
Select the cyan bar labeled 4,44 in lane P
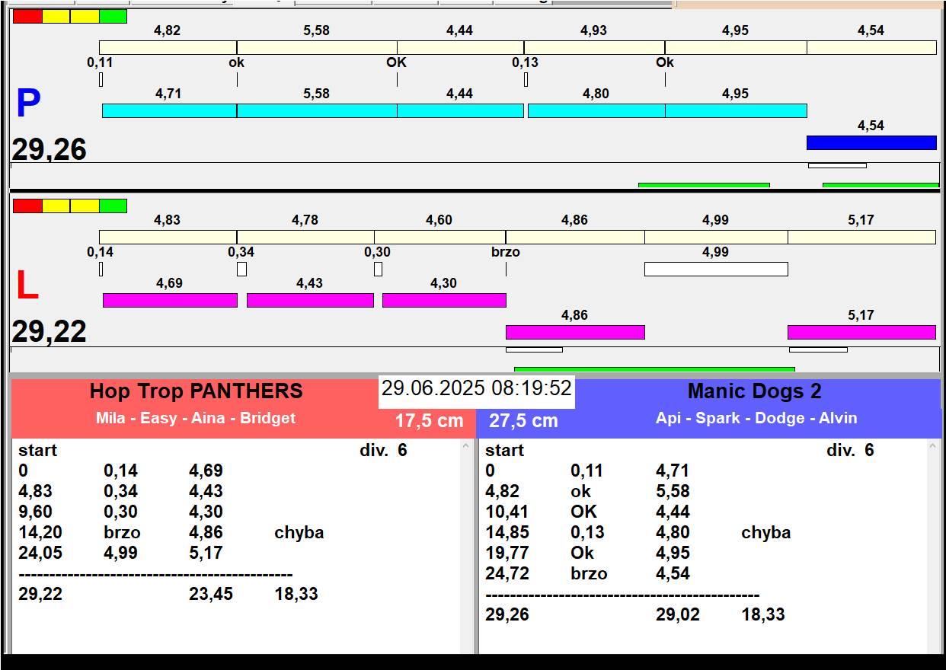click(x=460, y=110)
